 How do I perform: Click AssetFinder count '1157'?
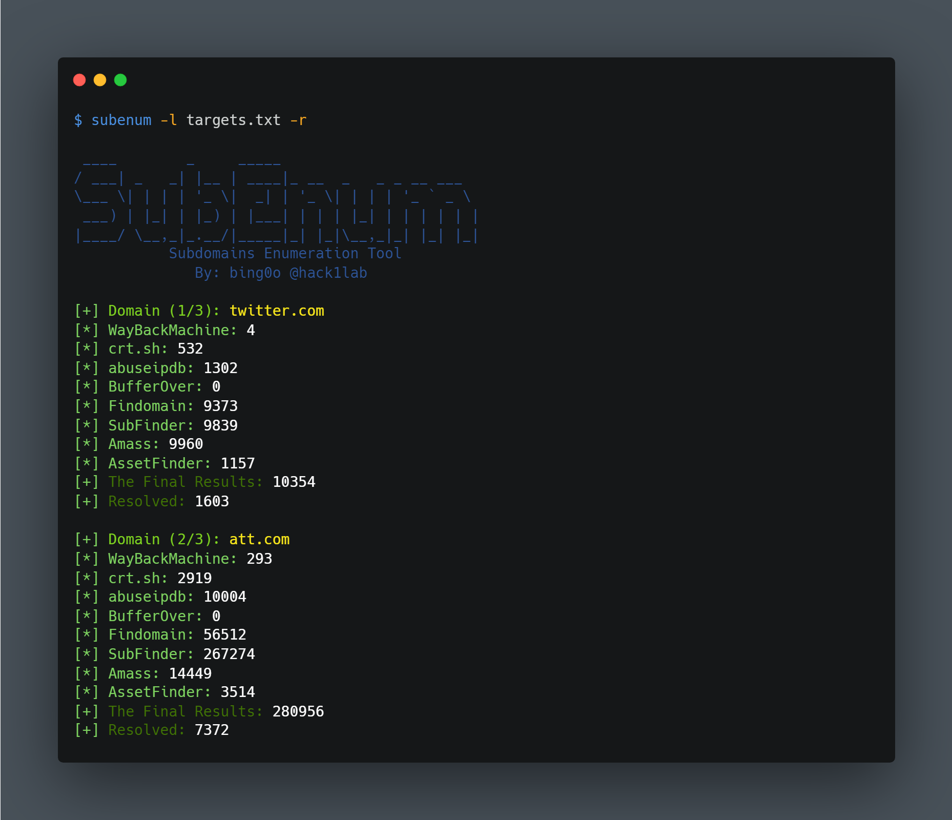pos(238,463)
